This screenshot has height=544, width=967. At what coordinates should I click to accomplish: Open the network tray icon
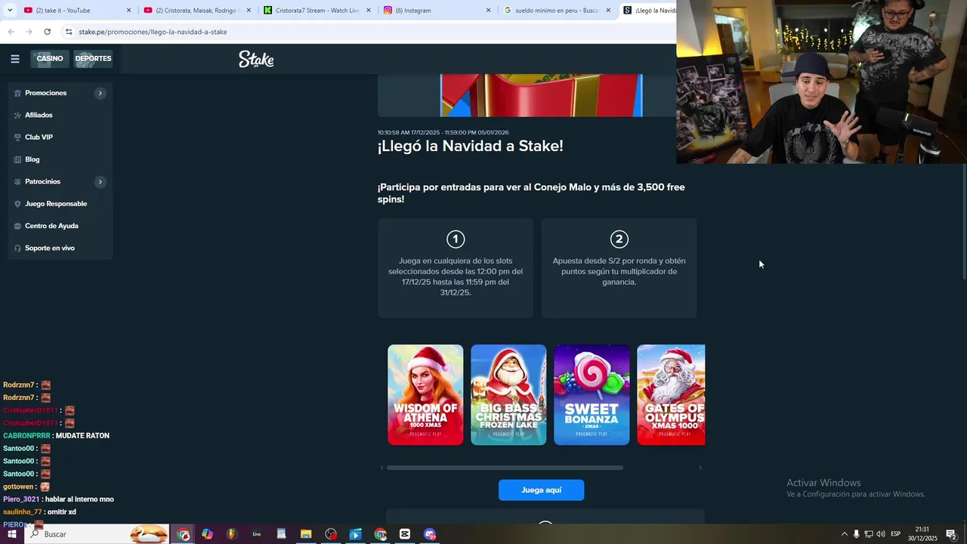[869, 534]
